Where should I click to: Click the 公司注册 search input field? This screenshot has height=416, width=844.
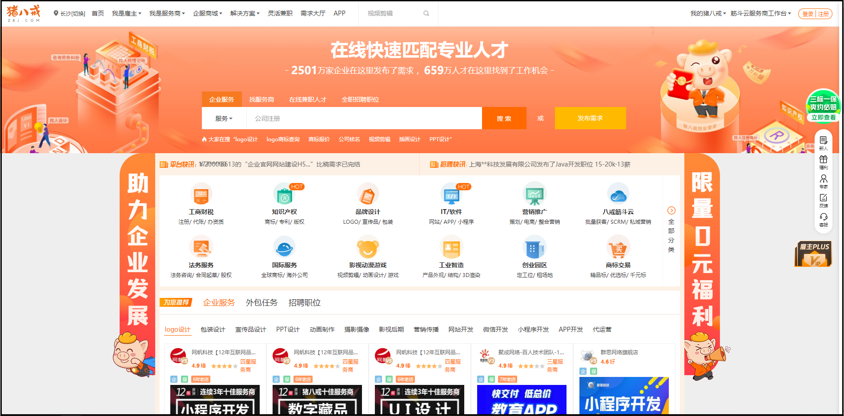tap(364, 119)
